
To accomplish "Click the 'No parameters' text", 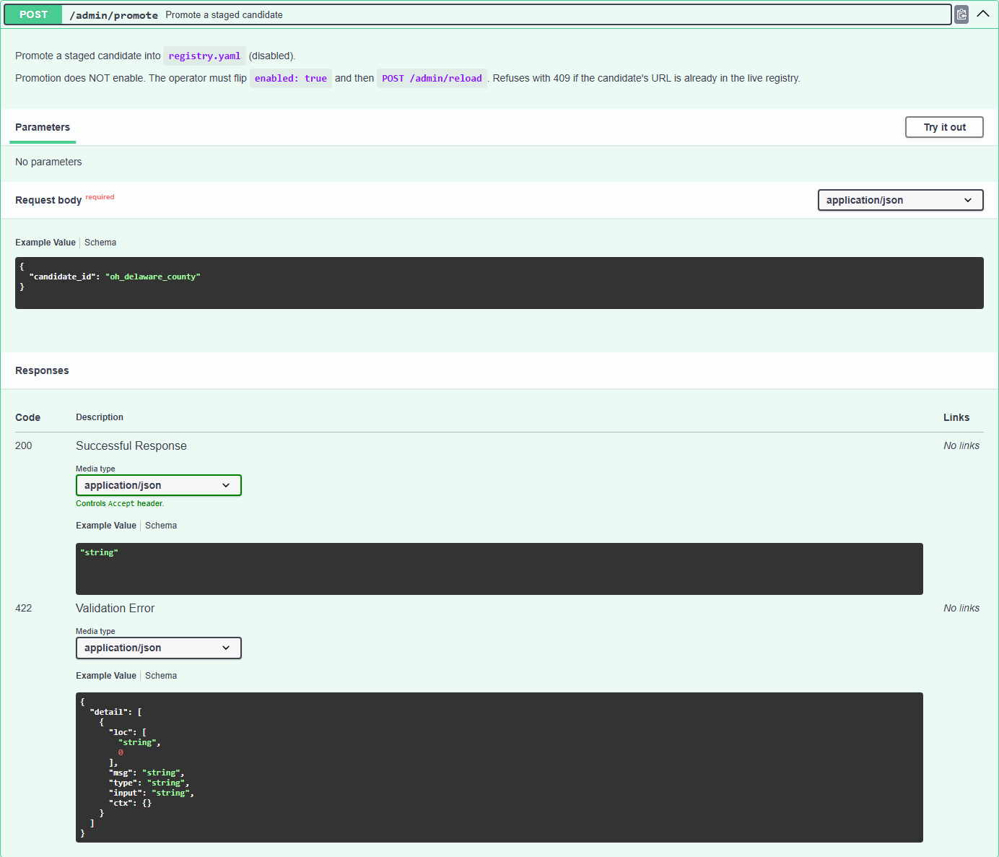I will point(48,162).
